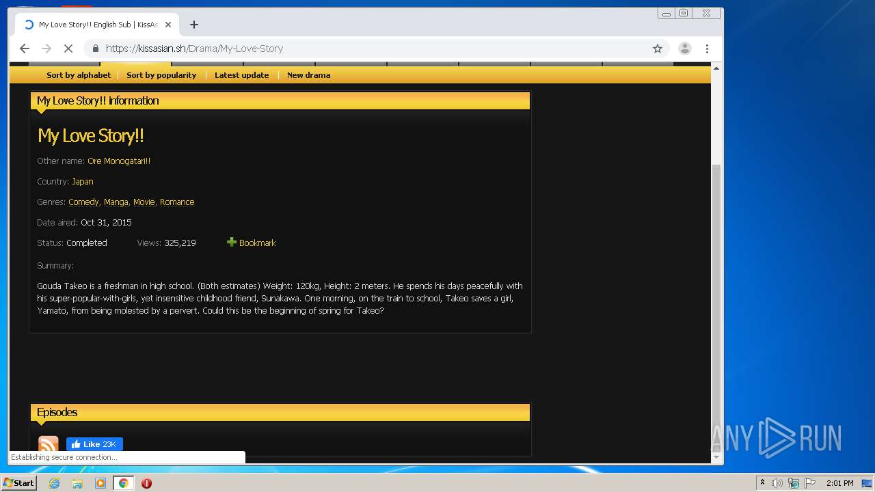The width and height of the screenshot is (875, 492).
Task: Select the My Love Story!! browser tab
Action: (x=97, y=25)
